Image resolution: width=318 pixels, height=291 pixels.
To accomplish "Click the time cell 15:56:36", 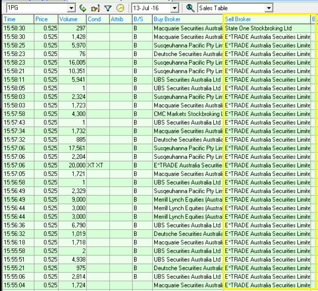I will point(18,225).
